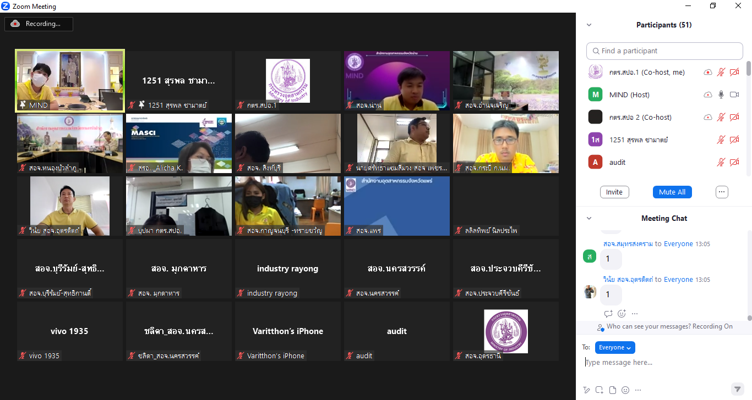
Task: Add emoji reaction to last chat message
Action: (x=622, y=314)
